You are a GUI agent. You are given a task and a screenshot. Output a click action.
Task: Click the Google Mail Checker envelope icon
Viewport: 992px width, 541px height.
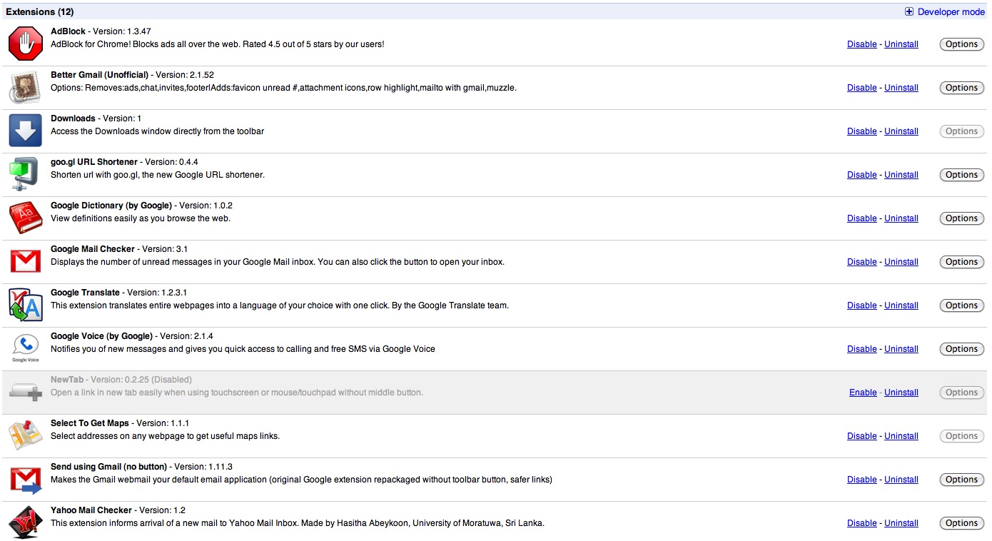tap(26, 262)
